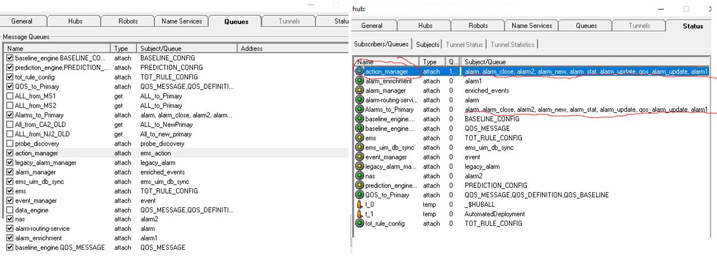The height and width of the screenshot is (256, 717).
Task: Click the green status icon beside action_manager
Action: [360, 71]
